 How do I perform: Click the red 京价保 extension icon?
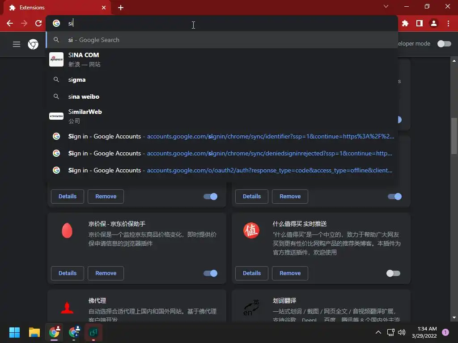[67, 230]
